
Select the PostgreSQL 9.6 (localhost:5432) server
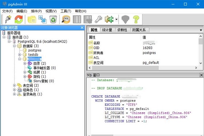(x=42, y=41)
